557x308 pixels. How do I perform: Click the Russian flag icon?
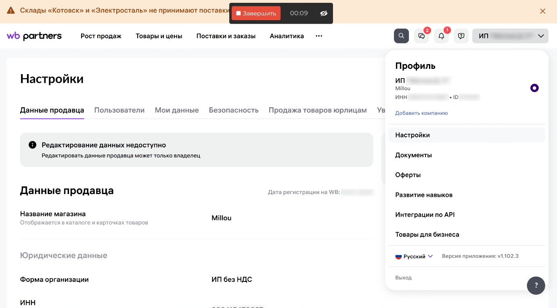(398, 256)
